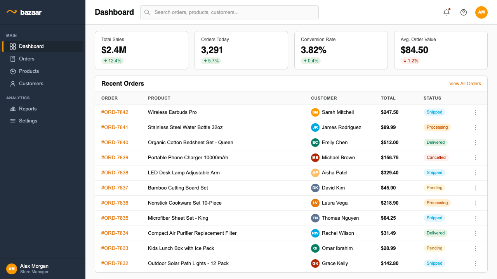Click Delivered badge for Emily Chen
This screenshot has width=497, height=279.
[436, 143]
